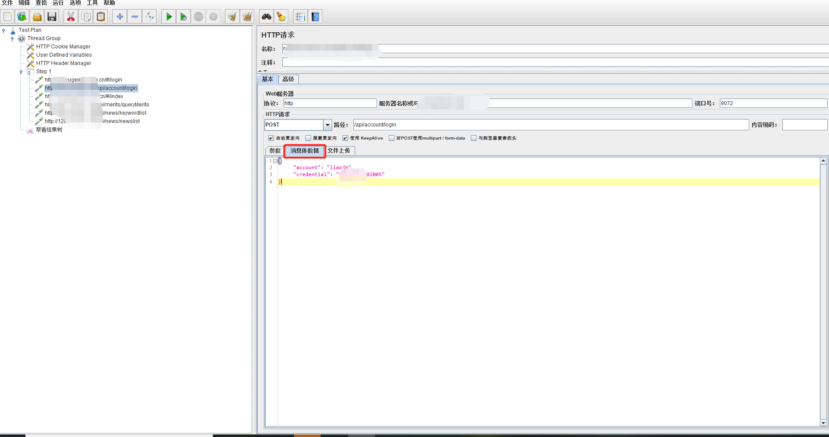
Task: Enable 跟随重定向 option
Action: coord(308,138)
